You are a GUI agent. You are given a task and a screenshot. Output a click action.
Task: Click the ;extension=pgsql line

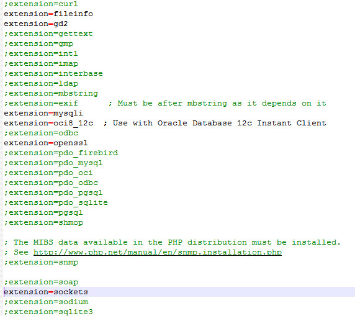[x=43, y=213]
